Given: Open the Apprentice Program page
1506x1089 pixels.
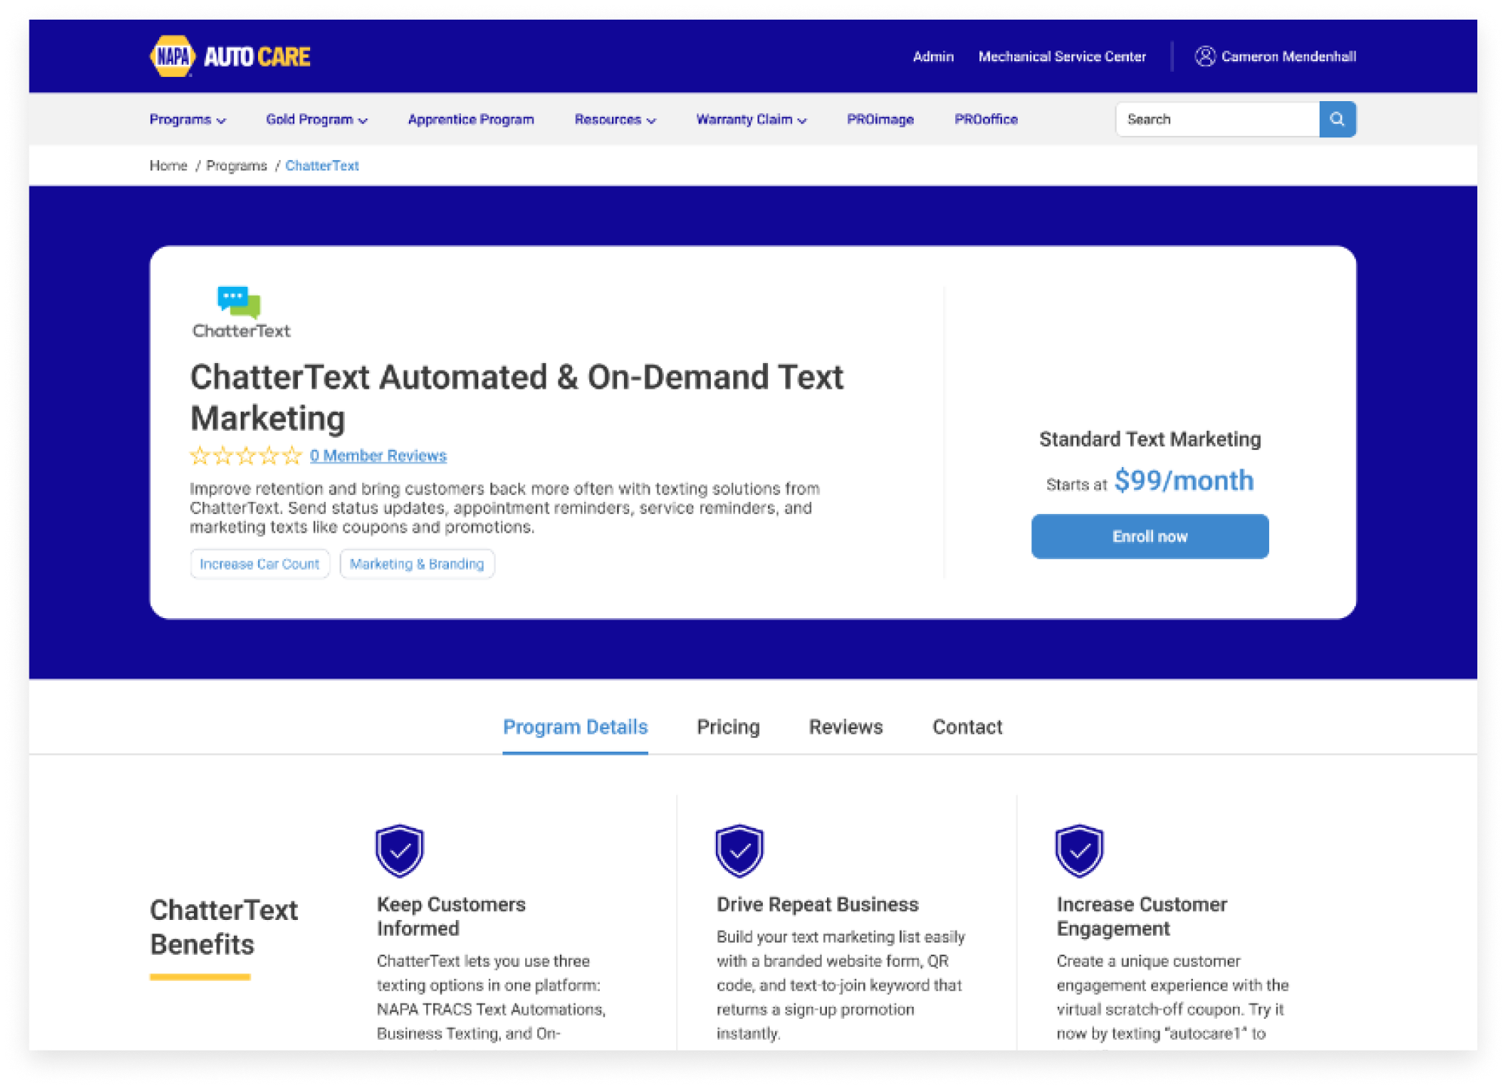Looking at the screenshot, I should coord(471,119).
